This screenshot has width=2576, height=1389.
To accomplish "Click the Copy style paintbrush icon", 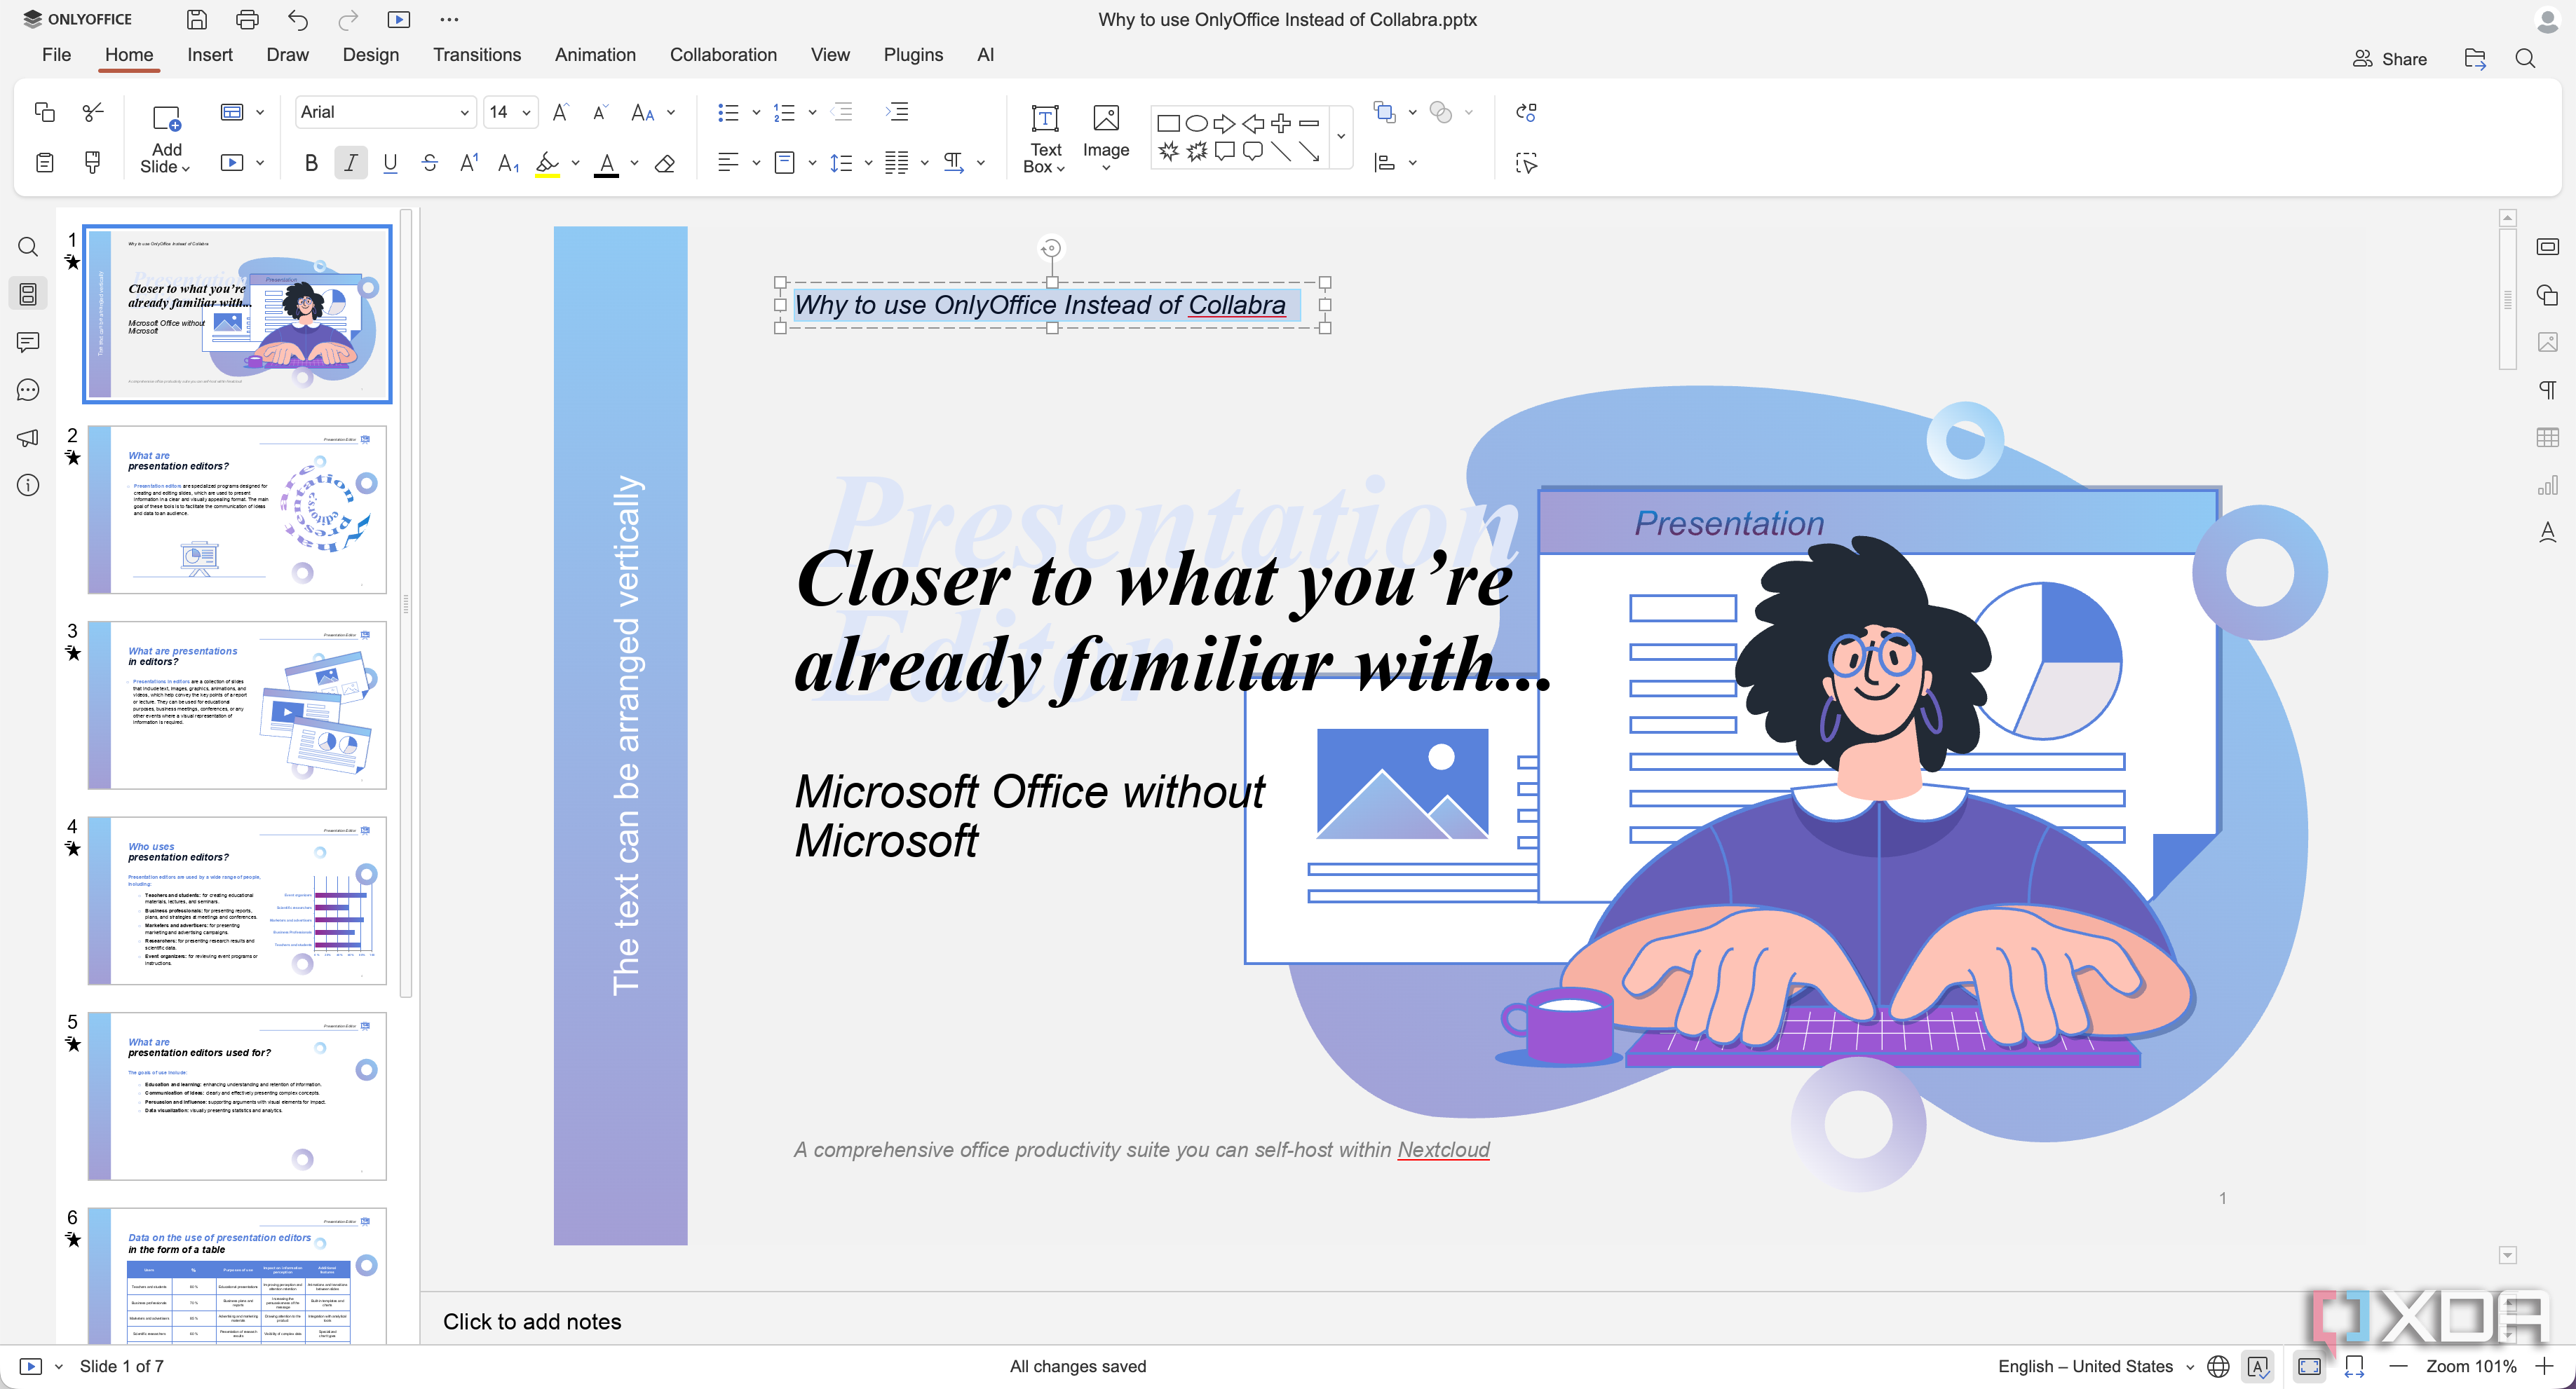I will click(x=93, y=162).
